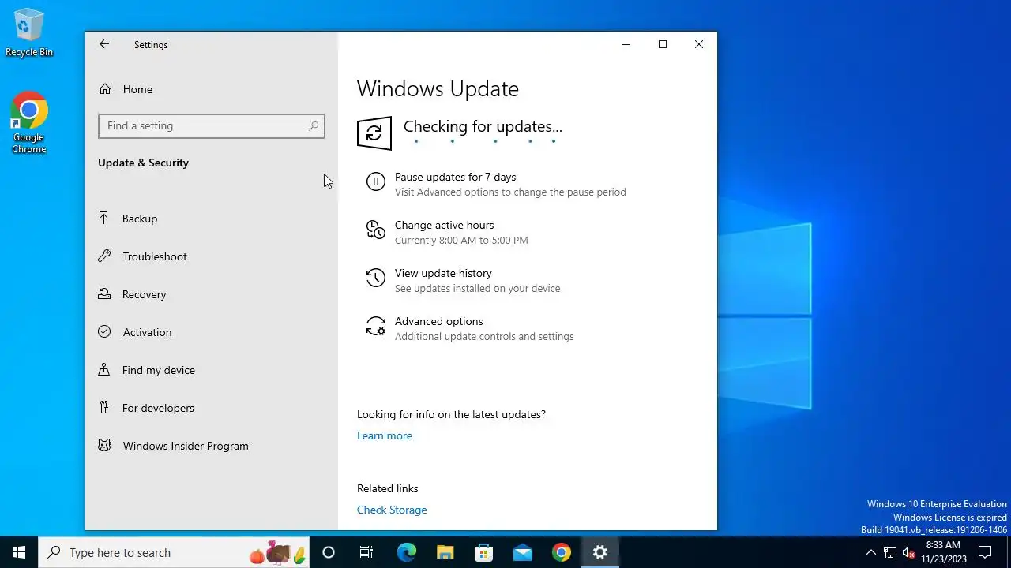1011x568 pixels.
Task: Click the Settings gear on taskbar
Action: [x=599, y=552]
